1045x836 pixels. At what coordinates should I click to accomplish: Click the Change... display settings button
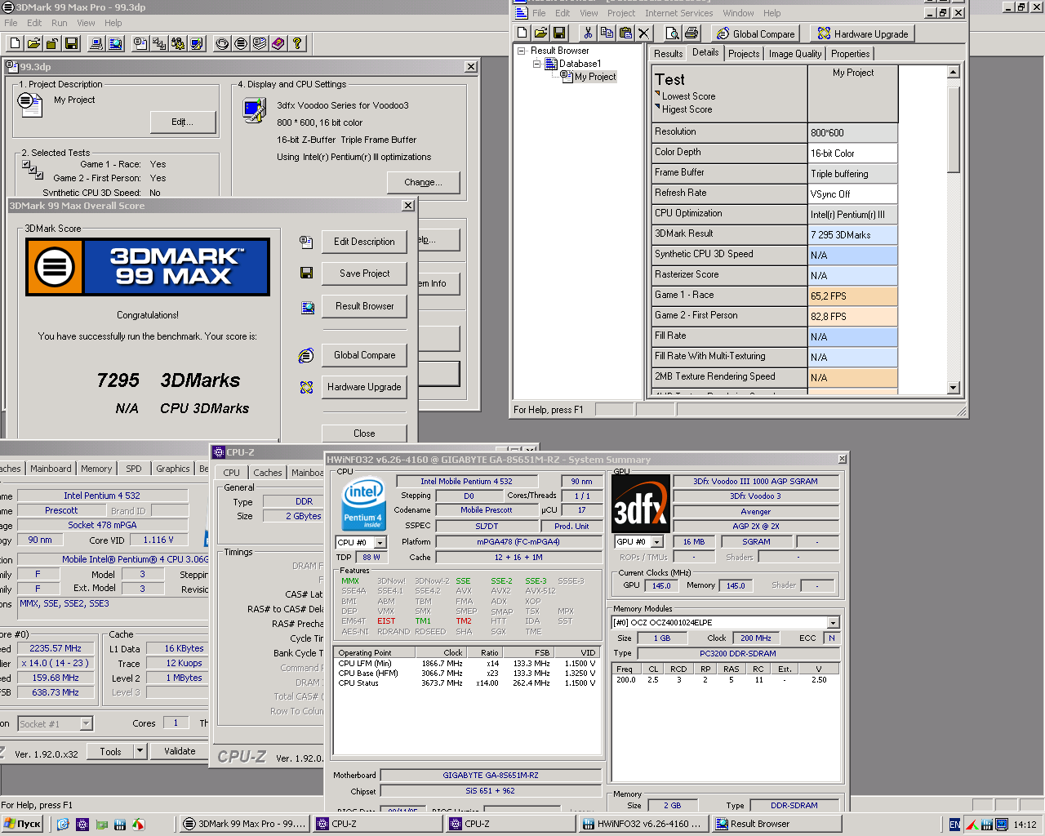coord(423,182)
